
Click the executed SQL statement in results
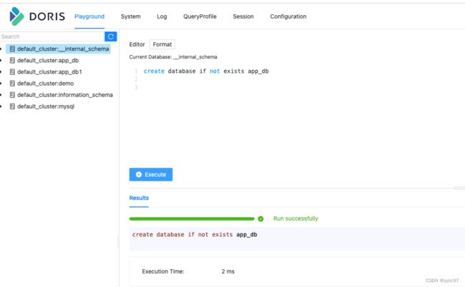[x=195, y=235]
